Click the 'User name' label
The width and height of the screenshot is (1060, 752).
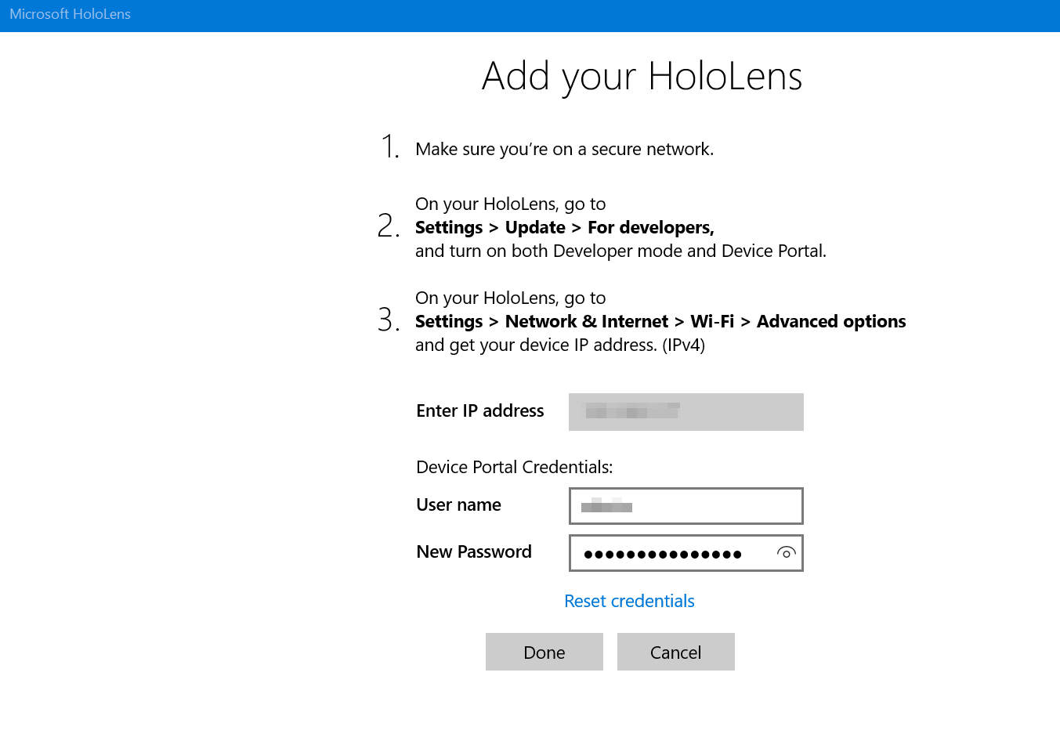point(458,505)
